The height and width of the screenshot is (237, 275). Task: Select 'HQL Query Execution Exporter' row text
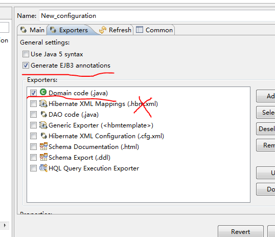94,168
